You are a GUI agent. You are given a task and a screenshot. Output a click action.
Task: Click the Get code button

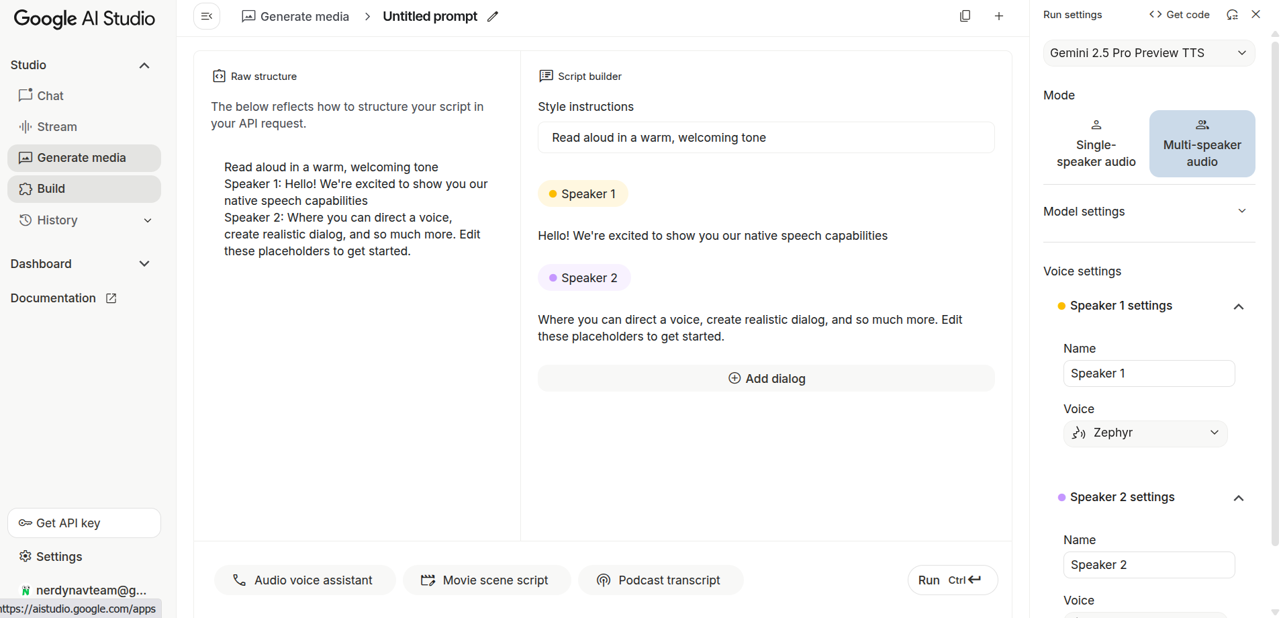pos(1179,15)
